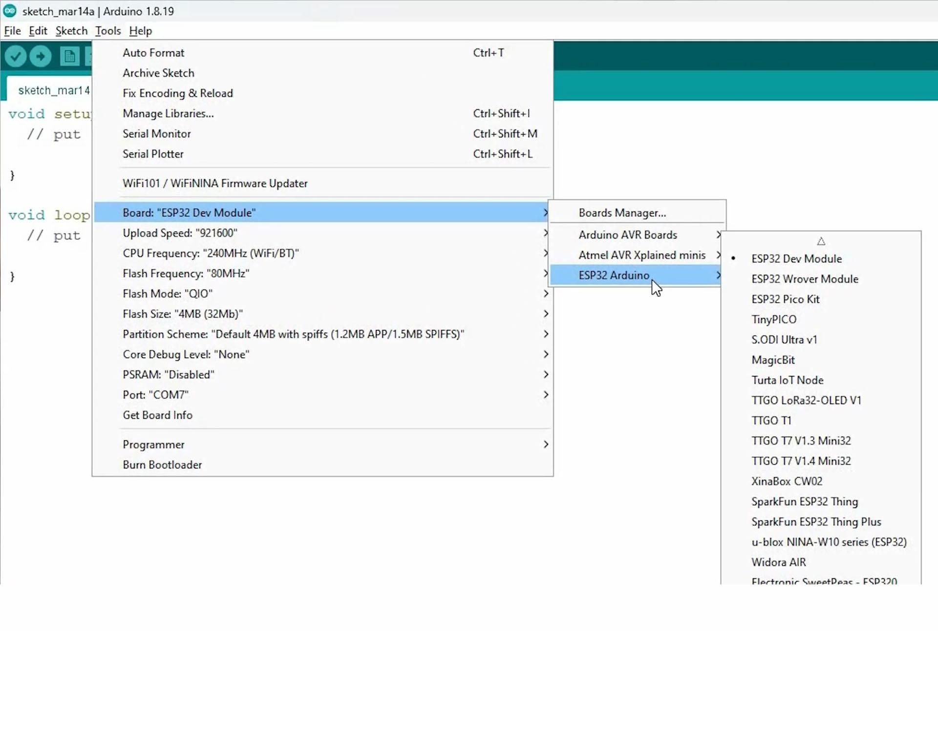Viewport: 938px width, 733px height.
Task: Open the Edit menu
Action: click(38, 31)
